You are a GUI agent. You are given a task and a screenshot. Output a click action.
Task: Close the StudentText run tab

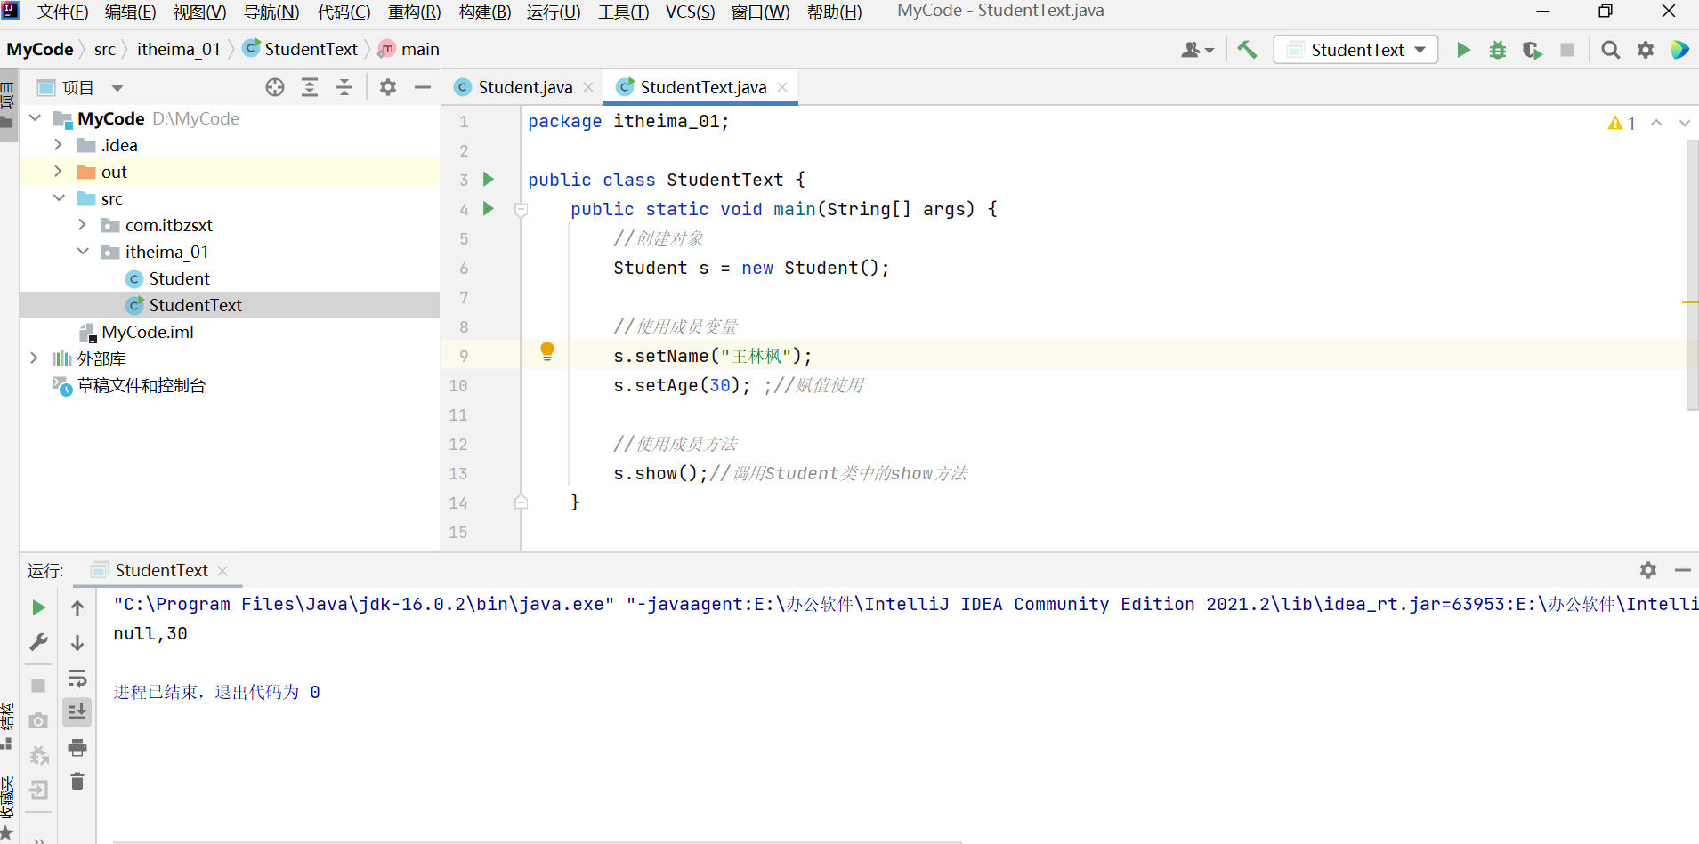click(x=222, y=571)
